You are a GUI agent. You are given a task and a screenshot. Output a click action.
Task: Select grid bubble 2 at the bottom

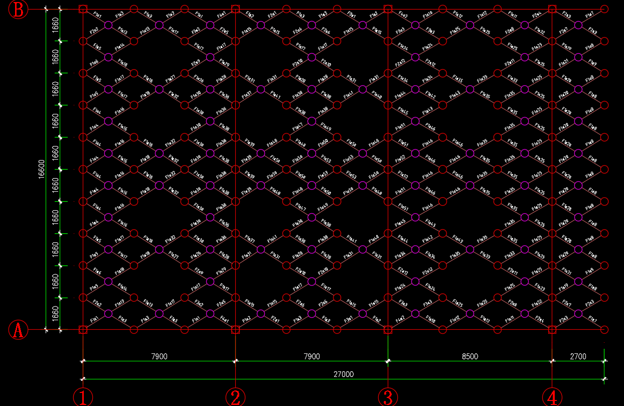click(x=235, y=397)
